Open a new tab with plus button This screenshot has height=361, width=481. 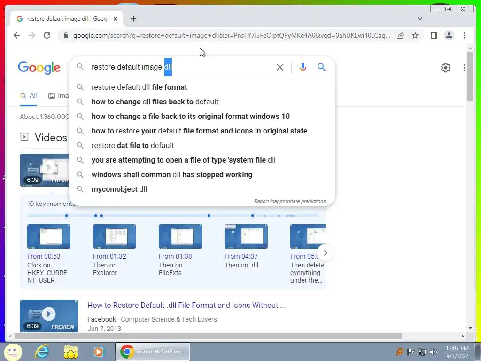click(x=133, y=19)
